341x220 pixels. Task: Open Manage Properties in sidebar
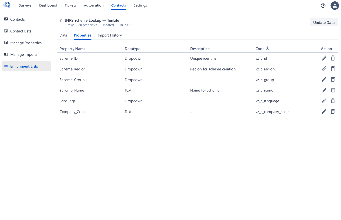point(26,43)
